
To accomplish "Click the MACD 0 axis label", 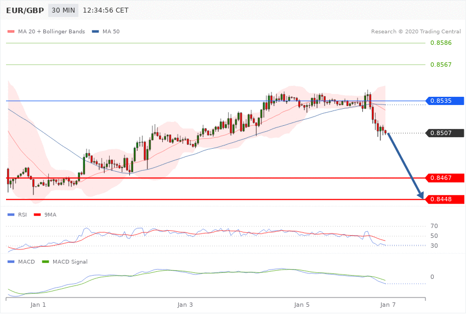I will 432,277.
